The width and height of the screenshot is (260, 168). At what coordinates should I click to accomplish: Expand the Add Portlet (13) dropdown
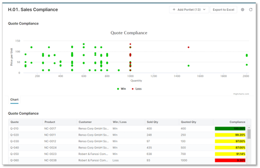click(x=204, y=10)
